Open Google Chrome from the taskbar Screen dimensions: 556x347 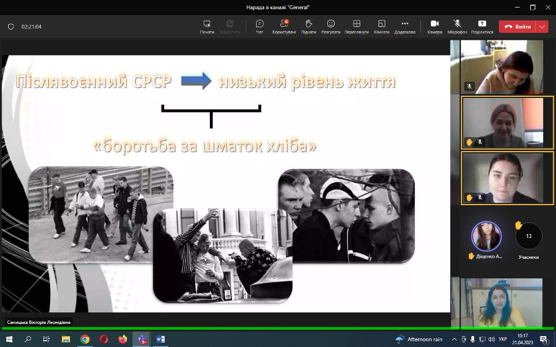(85, 340)
